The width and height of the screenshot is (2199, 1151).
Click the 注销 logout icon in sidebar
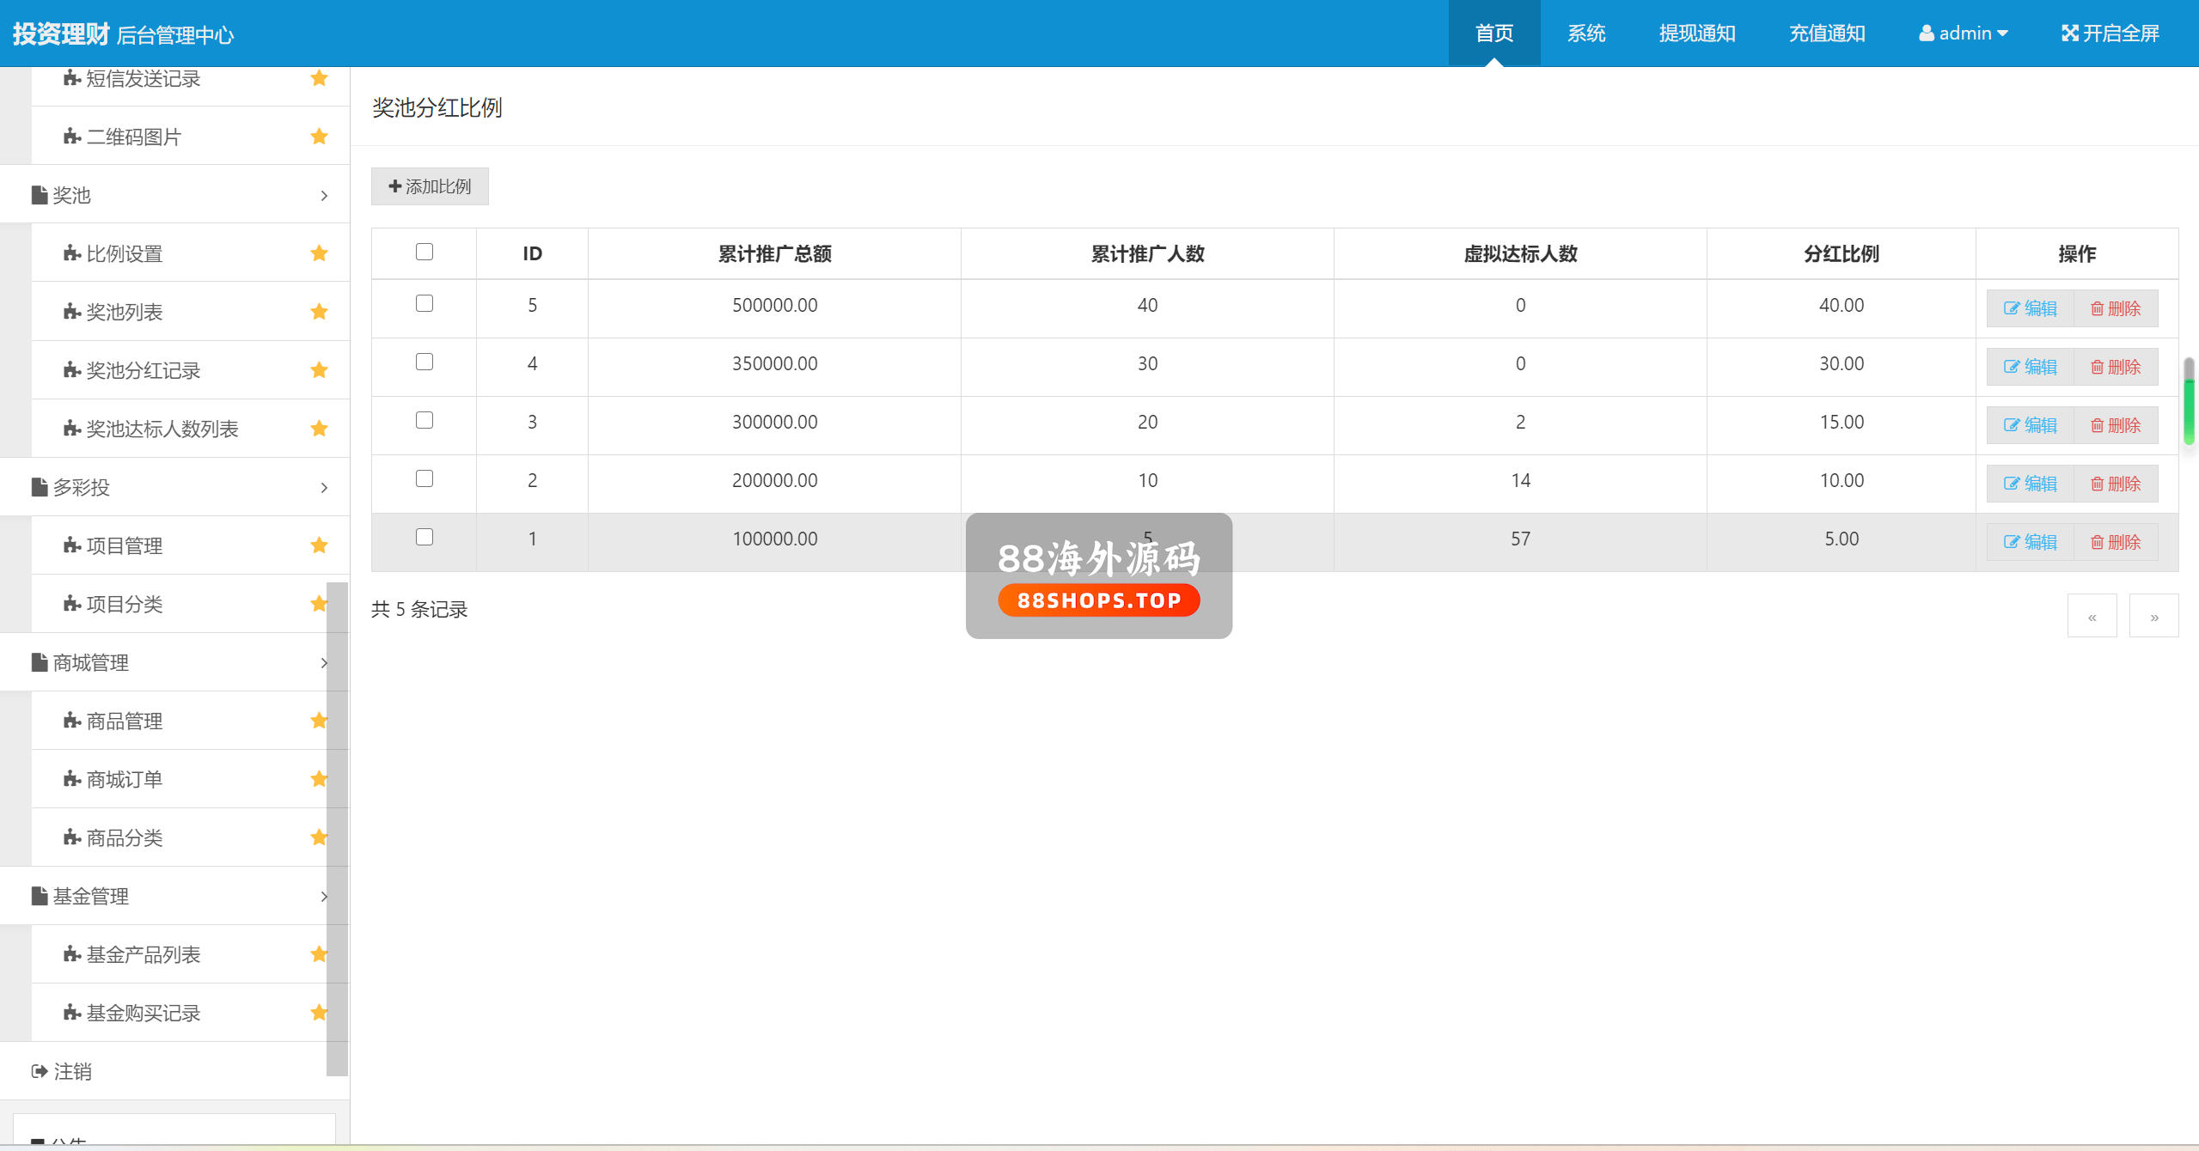[40, 1071]
